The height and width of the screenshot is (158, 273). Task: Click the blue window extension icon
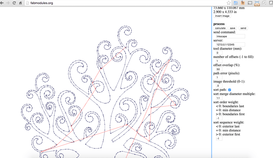(236, 3)
